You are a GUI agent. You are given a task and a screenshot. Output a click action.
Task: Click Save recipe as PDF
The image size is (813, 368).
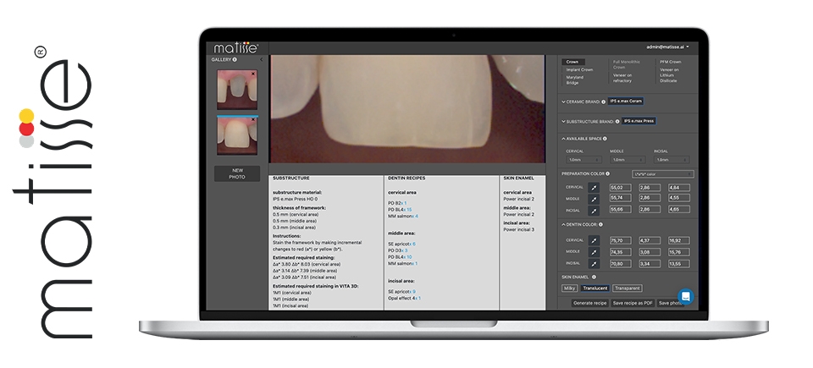pos(633,303)
